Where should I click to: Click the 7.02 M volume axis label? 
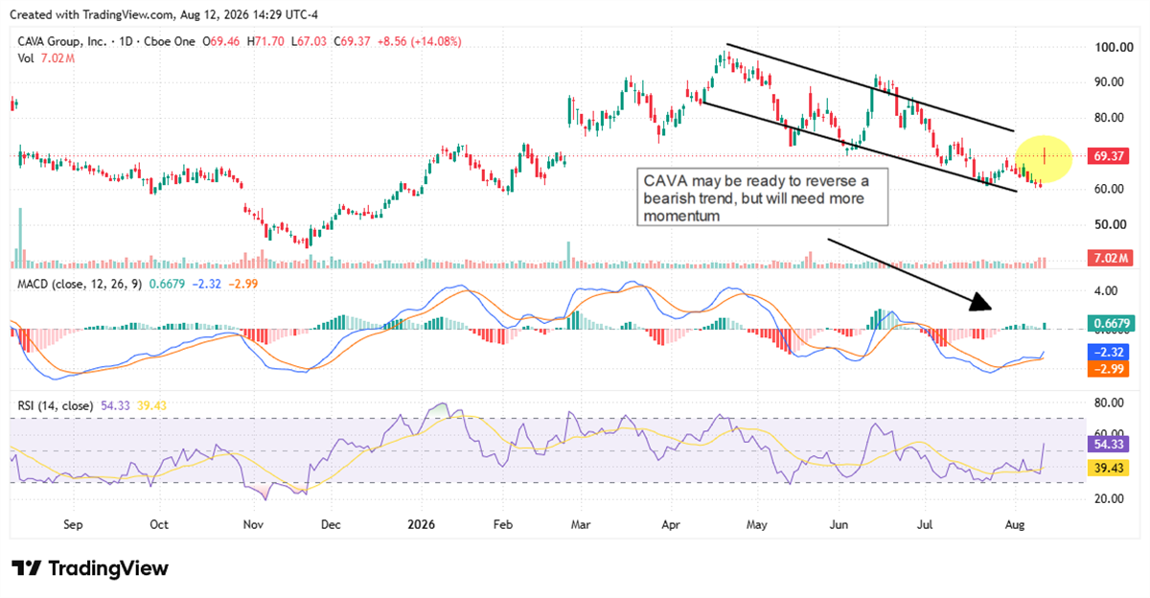coord(1112,258)
